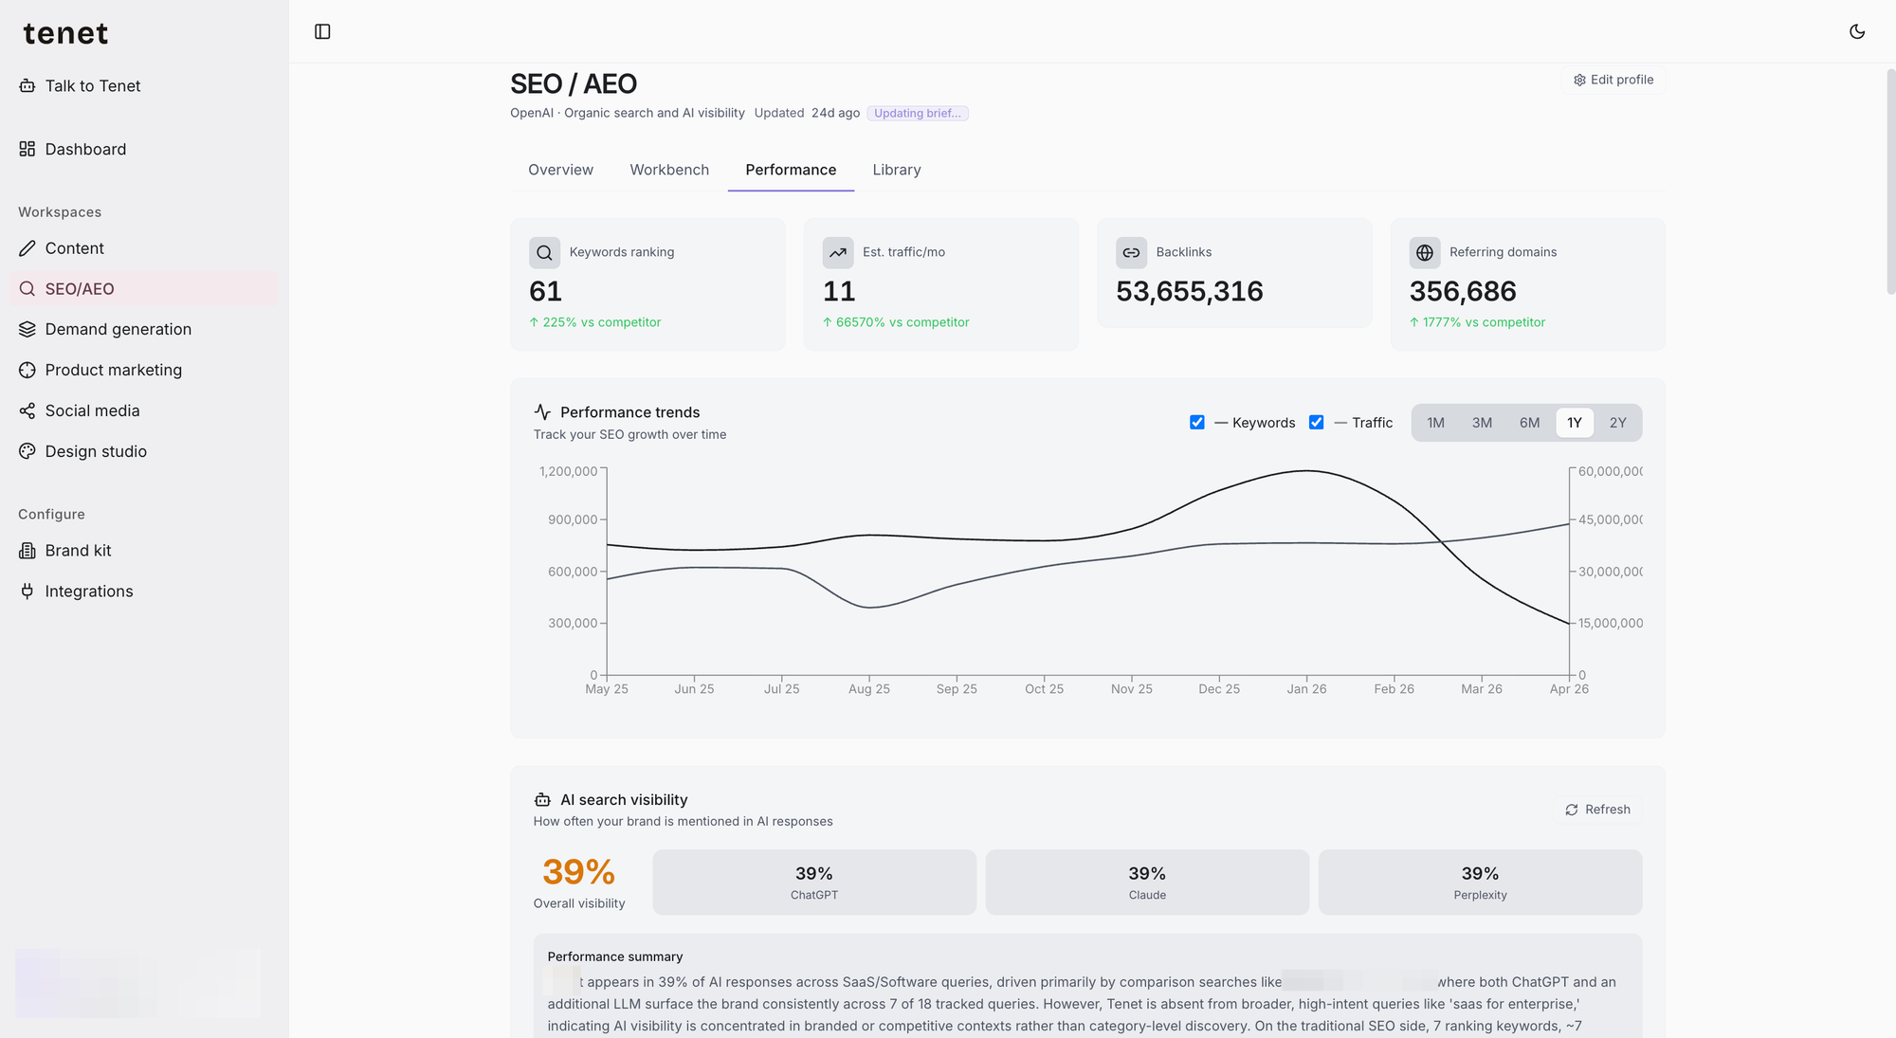The height and width of the screenshot is (1038, 1896).
Task: Click the AI search visibility bot icon
Action: [x=542, y=799]
